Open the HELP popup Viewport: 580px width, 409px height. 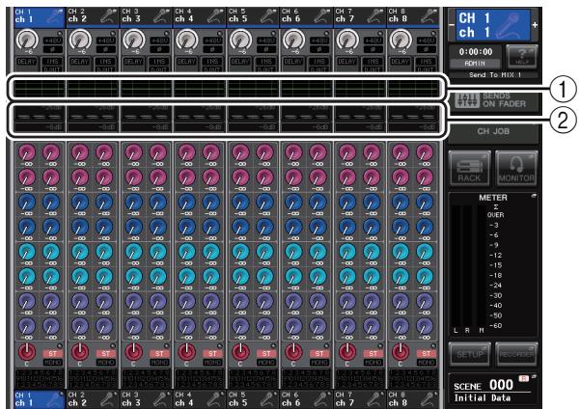click(x=521, y=57)
